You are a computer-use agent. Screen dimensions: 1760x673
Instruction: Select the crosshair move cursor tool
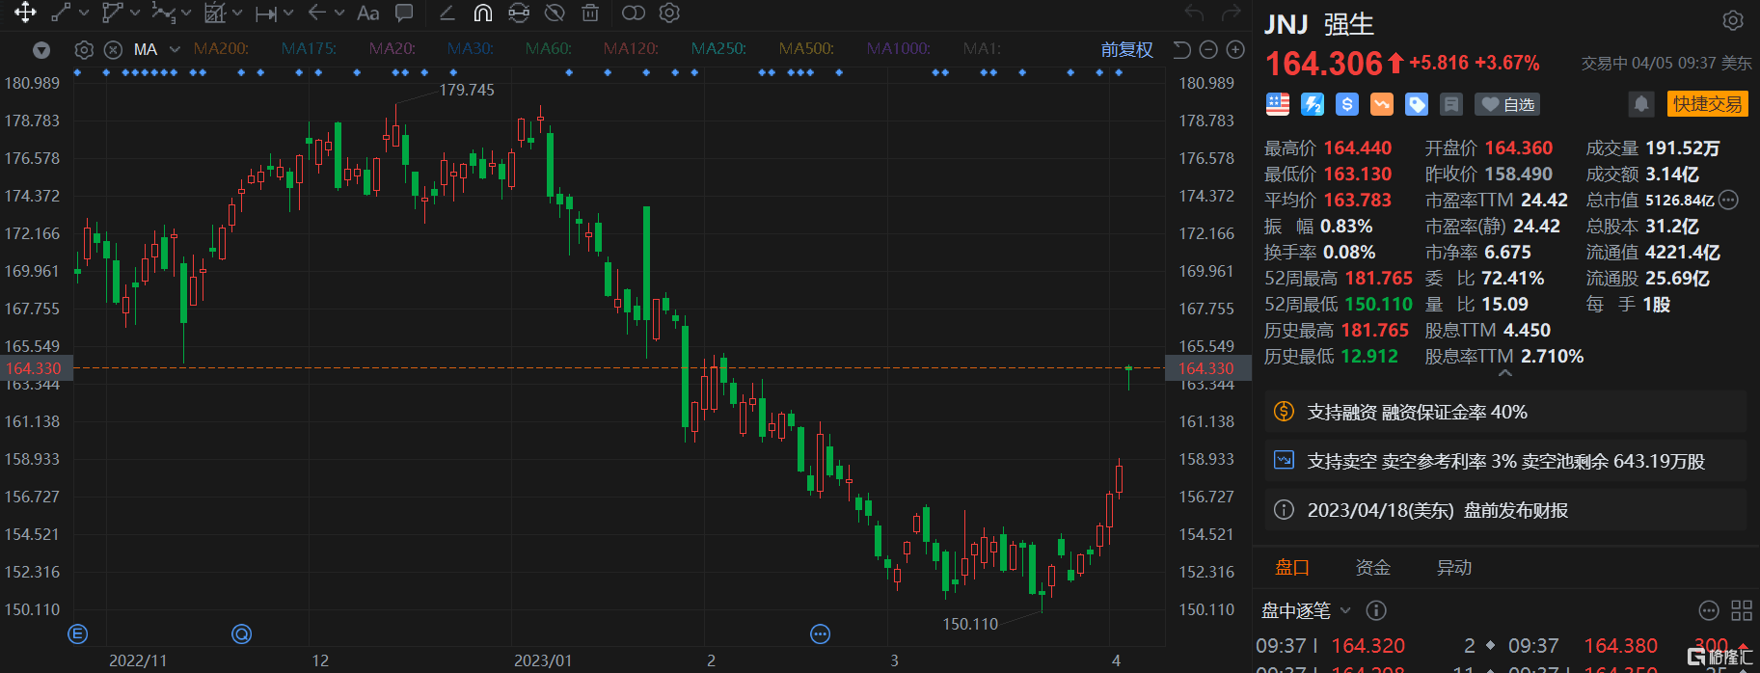[x=25, y=13]
